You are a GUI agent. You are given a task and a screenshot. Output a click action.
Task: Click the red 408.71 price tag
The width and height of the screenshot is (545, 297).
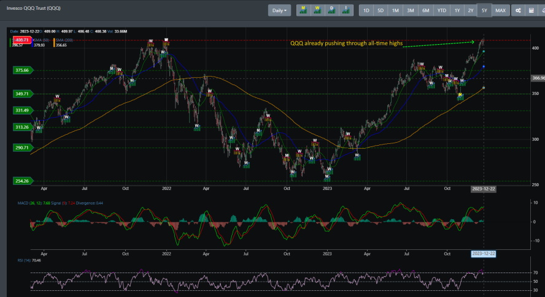point(22,40)
